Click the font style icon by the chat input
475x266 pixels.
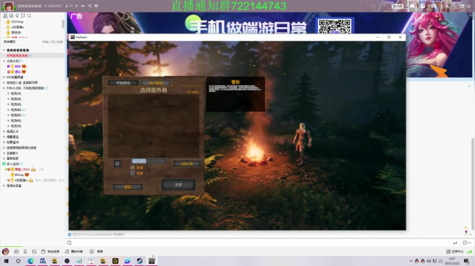[69, 243]
